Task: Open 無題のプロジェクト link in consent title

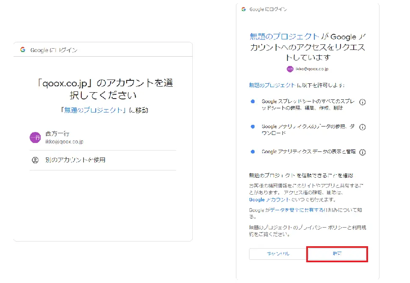Action: [285, 36]
